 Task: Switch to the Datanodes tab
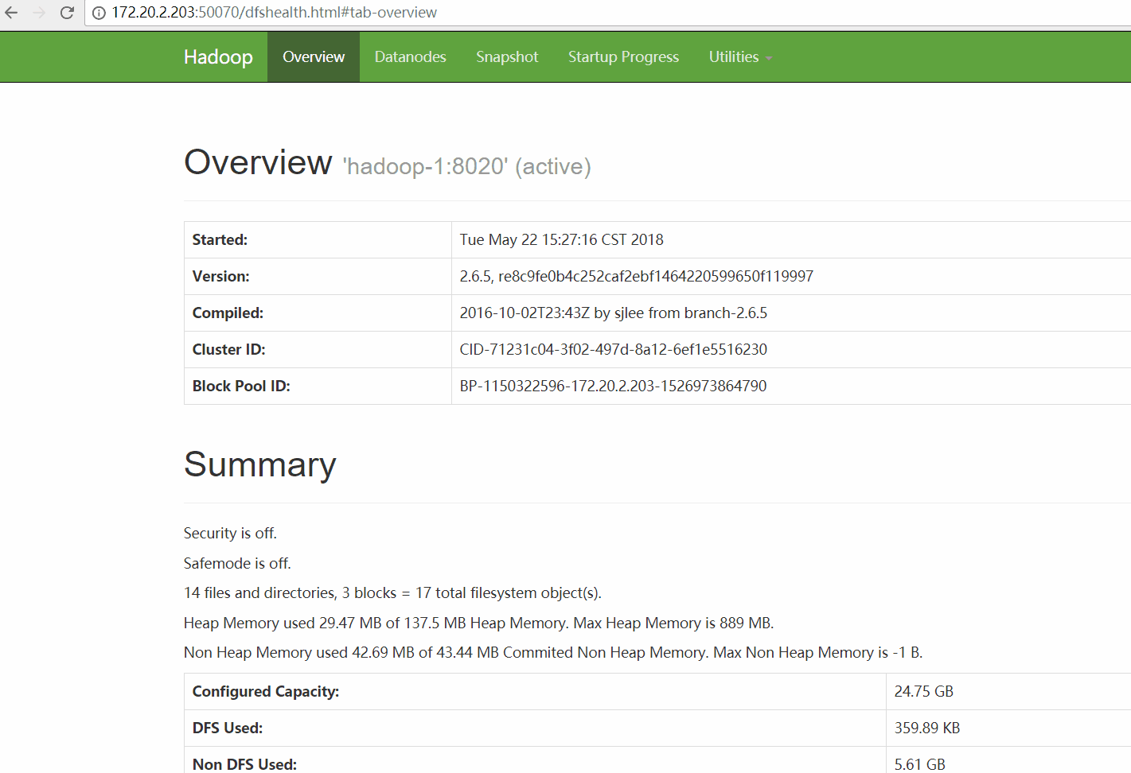click(410, 57)
